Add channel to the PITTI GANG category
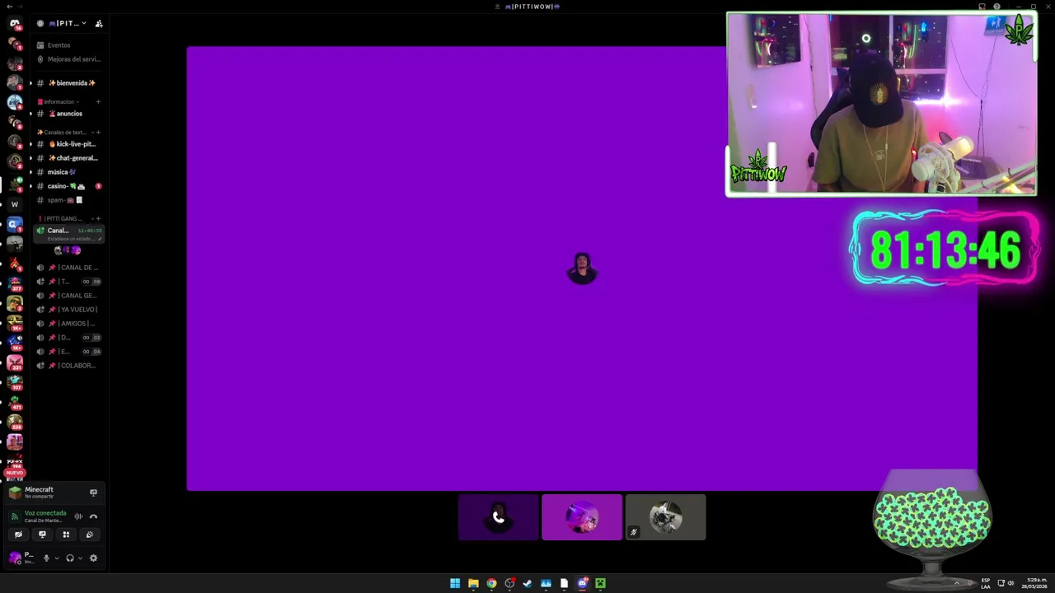 98,219
